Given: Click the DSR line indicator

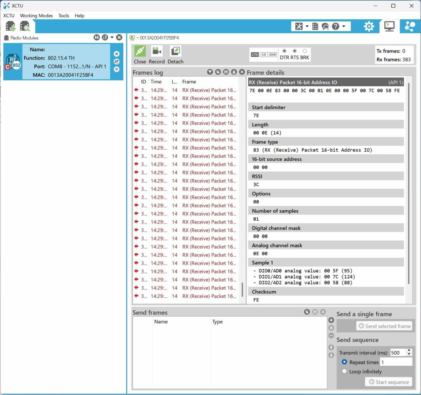Looking at the screenshot, I should tap(273, 55).
